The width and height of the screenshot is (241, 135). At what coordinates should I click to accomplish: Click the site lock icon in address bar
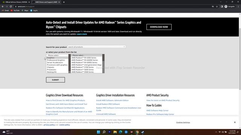pyautogui.click(x=16, y=7)
